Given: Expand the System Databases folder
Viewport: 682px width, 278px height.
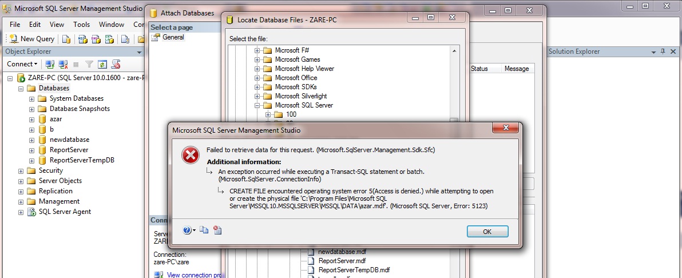Looking at the screenshot, I should 32,98.
